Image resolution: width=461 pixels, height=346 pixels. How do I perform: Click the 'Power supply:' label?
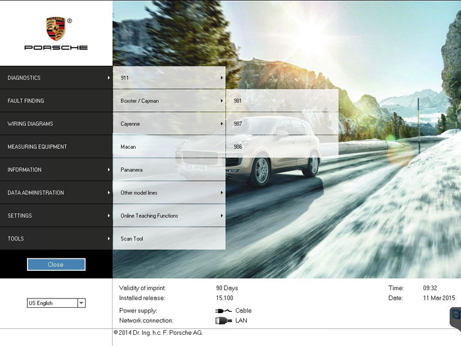coord(138,310)
